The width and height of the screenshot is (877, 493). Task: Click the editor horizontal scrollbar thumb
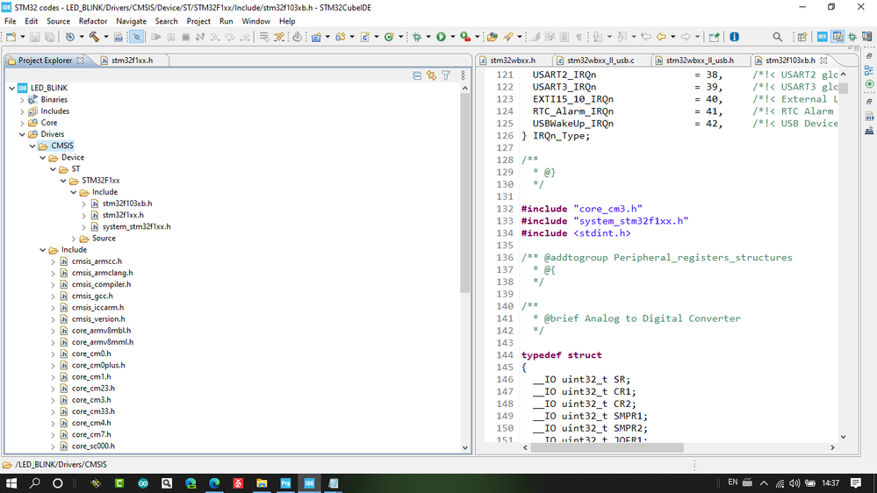point(607,447)
